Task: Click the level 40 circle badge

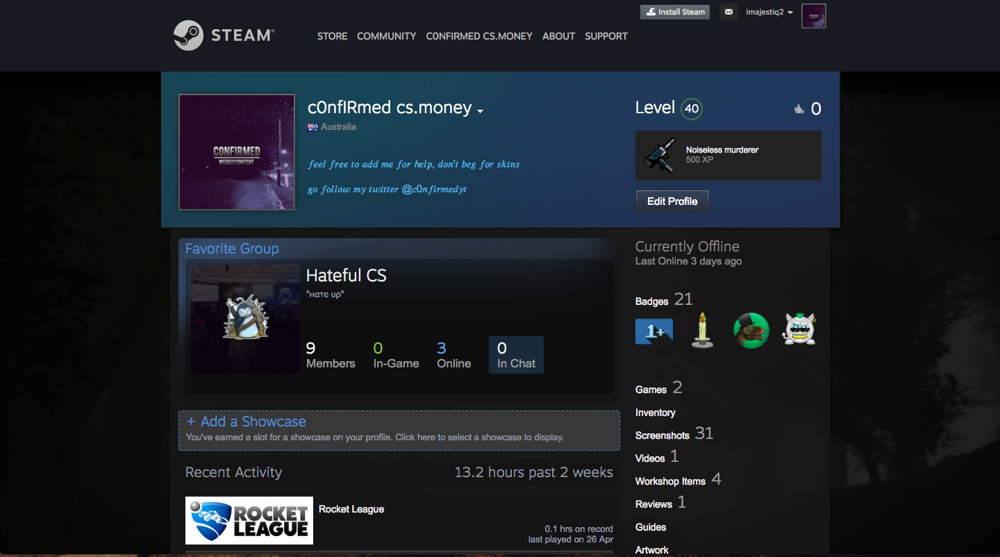Action: 691,109
